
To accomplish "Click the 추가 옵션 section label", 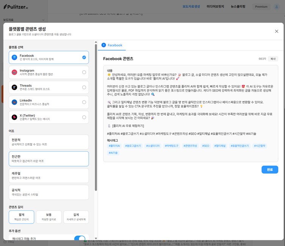I will pos(14,231).
